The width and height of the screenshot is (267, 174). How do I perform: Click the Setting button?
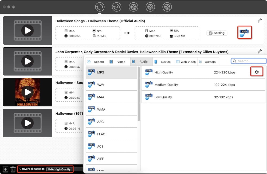tap(217, 33)
